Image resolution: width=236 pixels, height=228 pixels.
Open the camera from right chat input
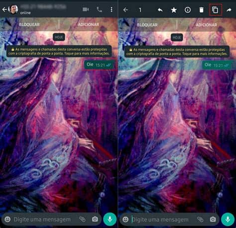213,220
